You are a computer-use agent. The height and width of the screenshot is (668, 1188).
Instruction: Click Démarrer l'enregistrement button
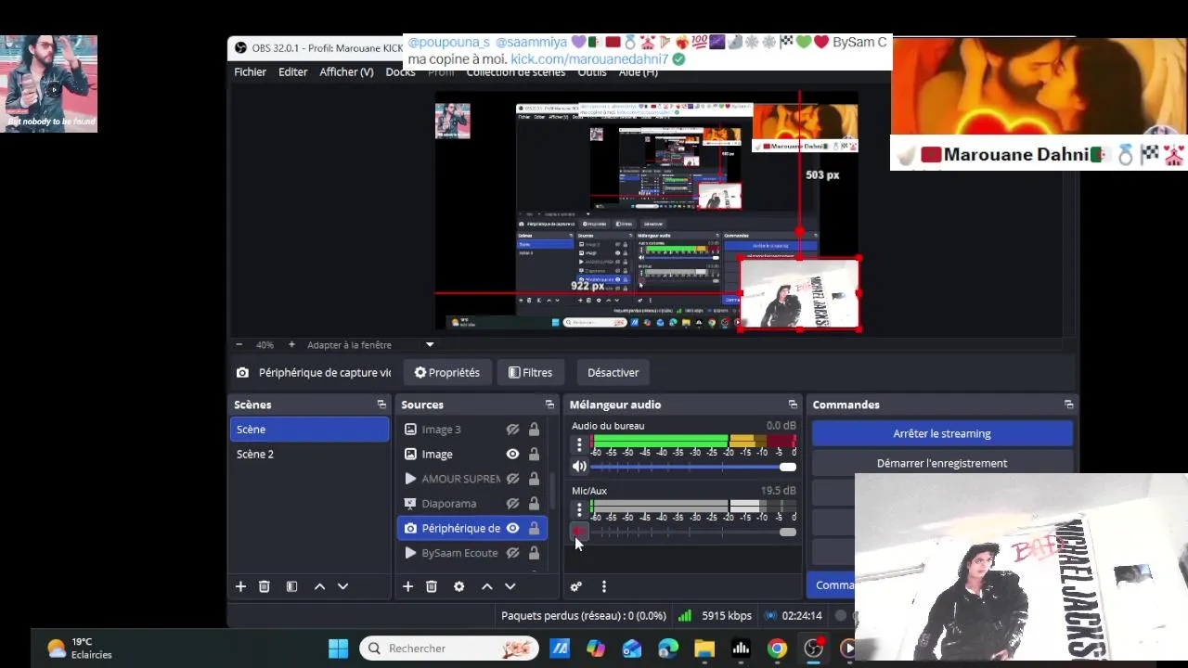942,463
